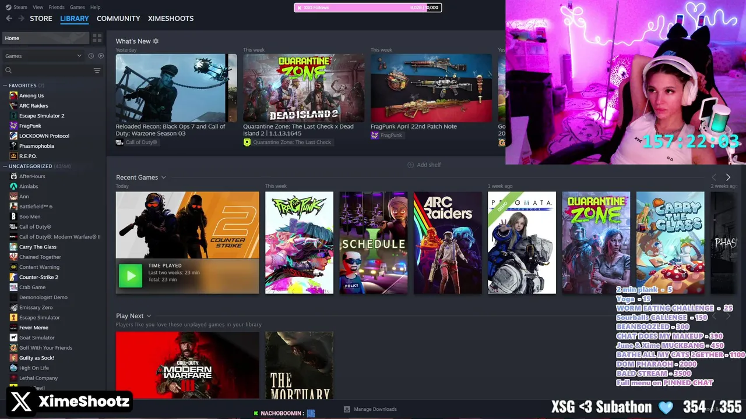Click the ARC Raiders icon in favorites
The width and height of the screenshot is (746, 419).
(13, 105)
